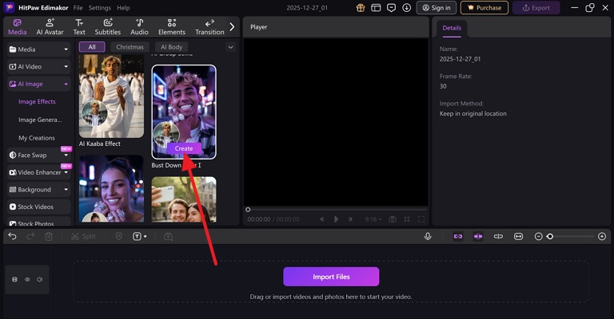Open the 9:16 aspect ratio dropdown
Screen dimensions: 614x319
pyautogui.click(x=373, y=219)
